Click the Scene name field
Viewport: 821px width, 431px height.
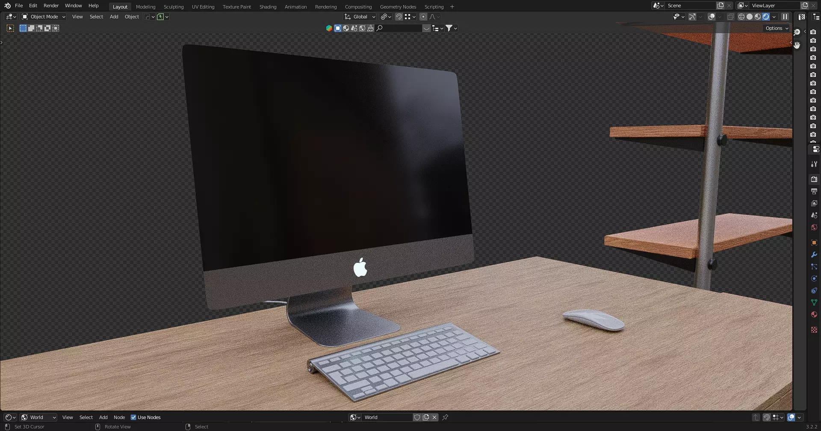point(691,6)
